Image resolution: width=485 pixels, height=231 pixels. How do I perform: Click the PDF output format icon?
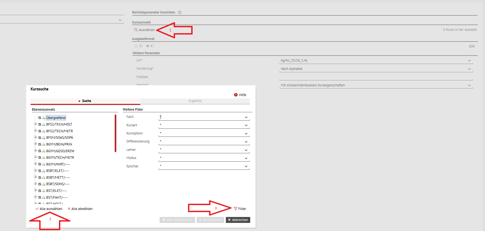(x=141, y=46)
